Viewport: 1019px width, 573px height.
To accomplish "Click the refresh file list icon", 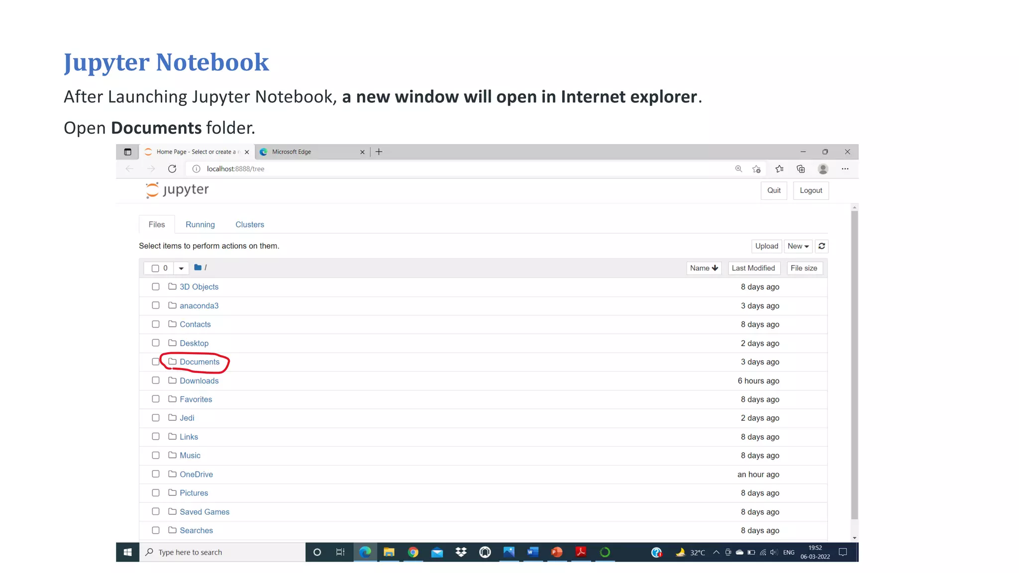I will click(821, 246).
